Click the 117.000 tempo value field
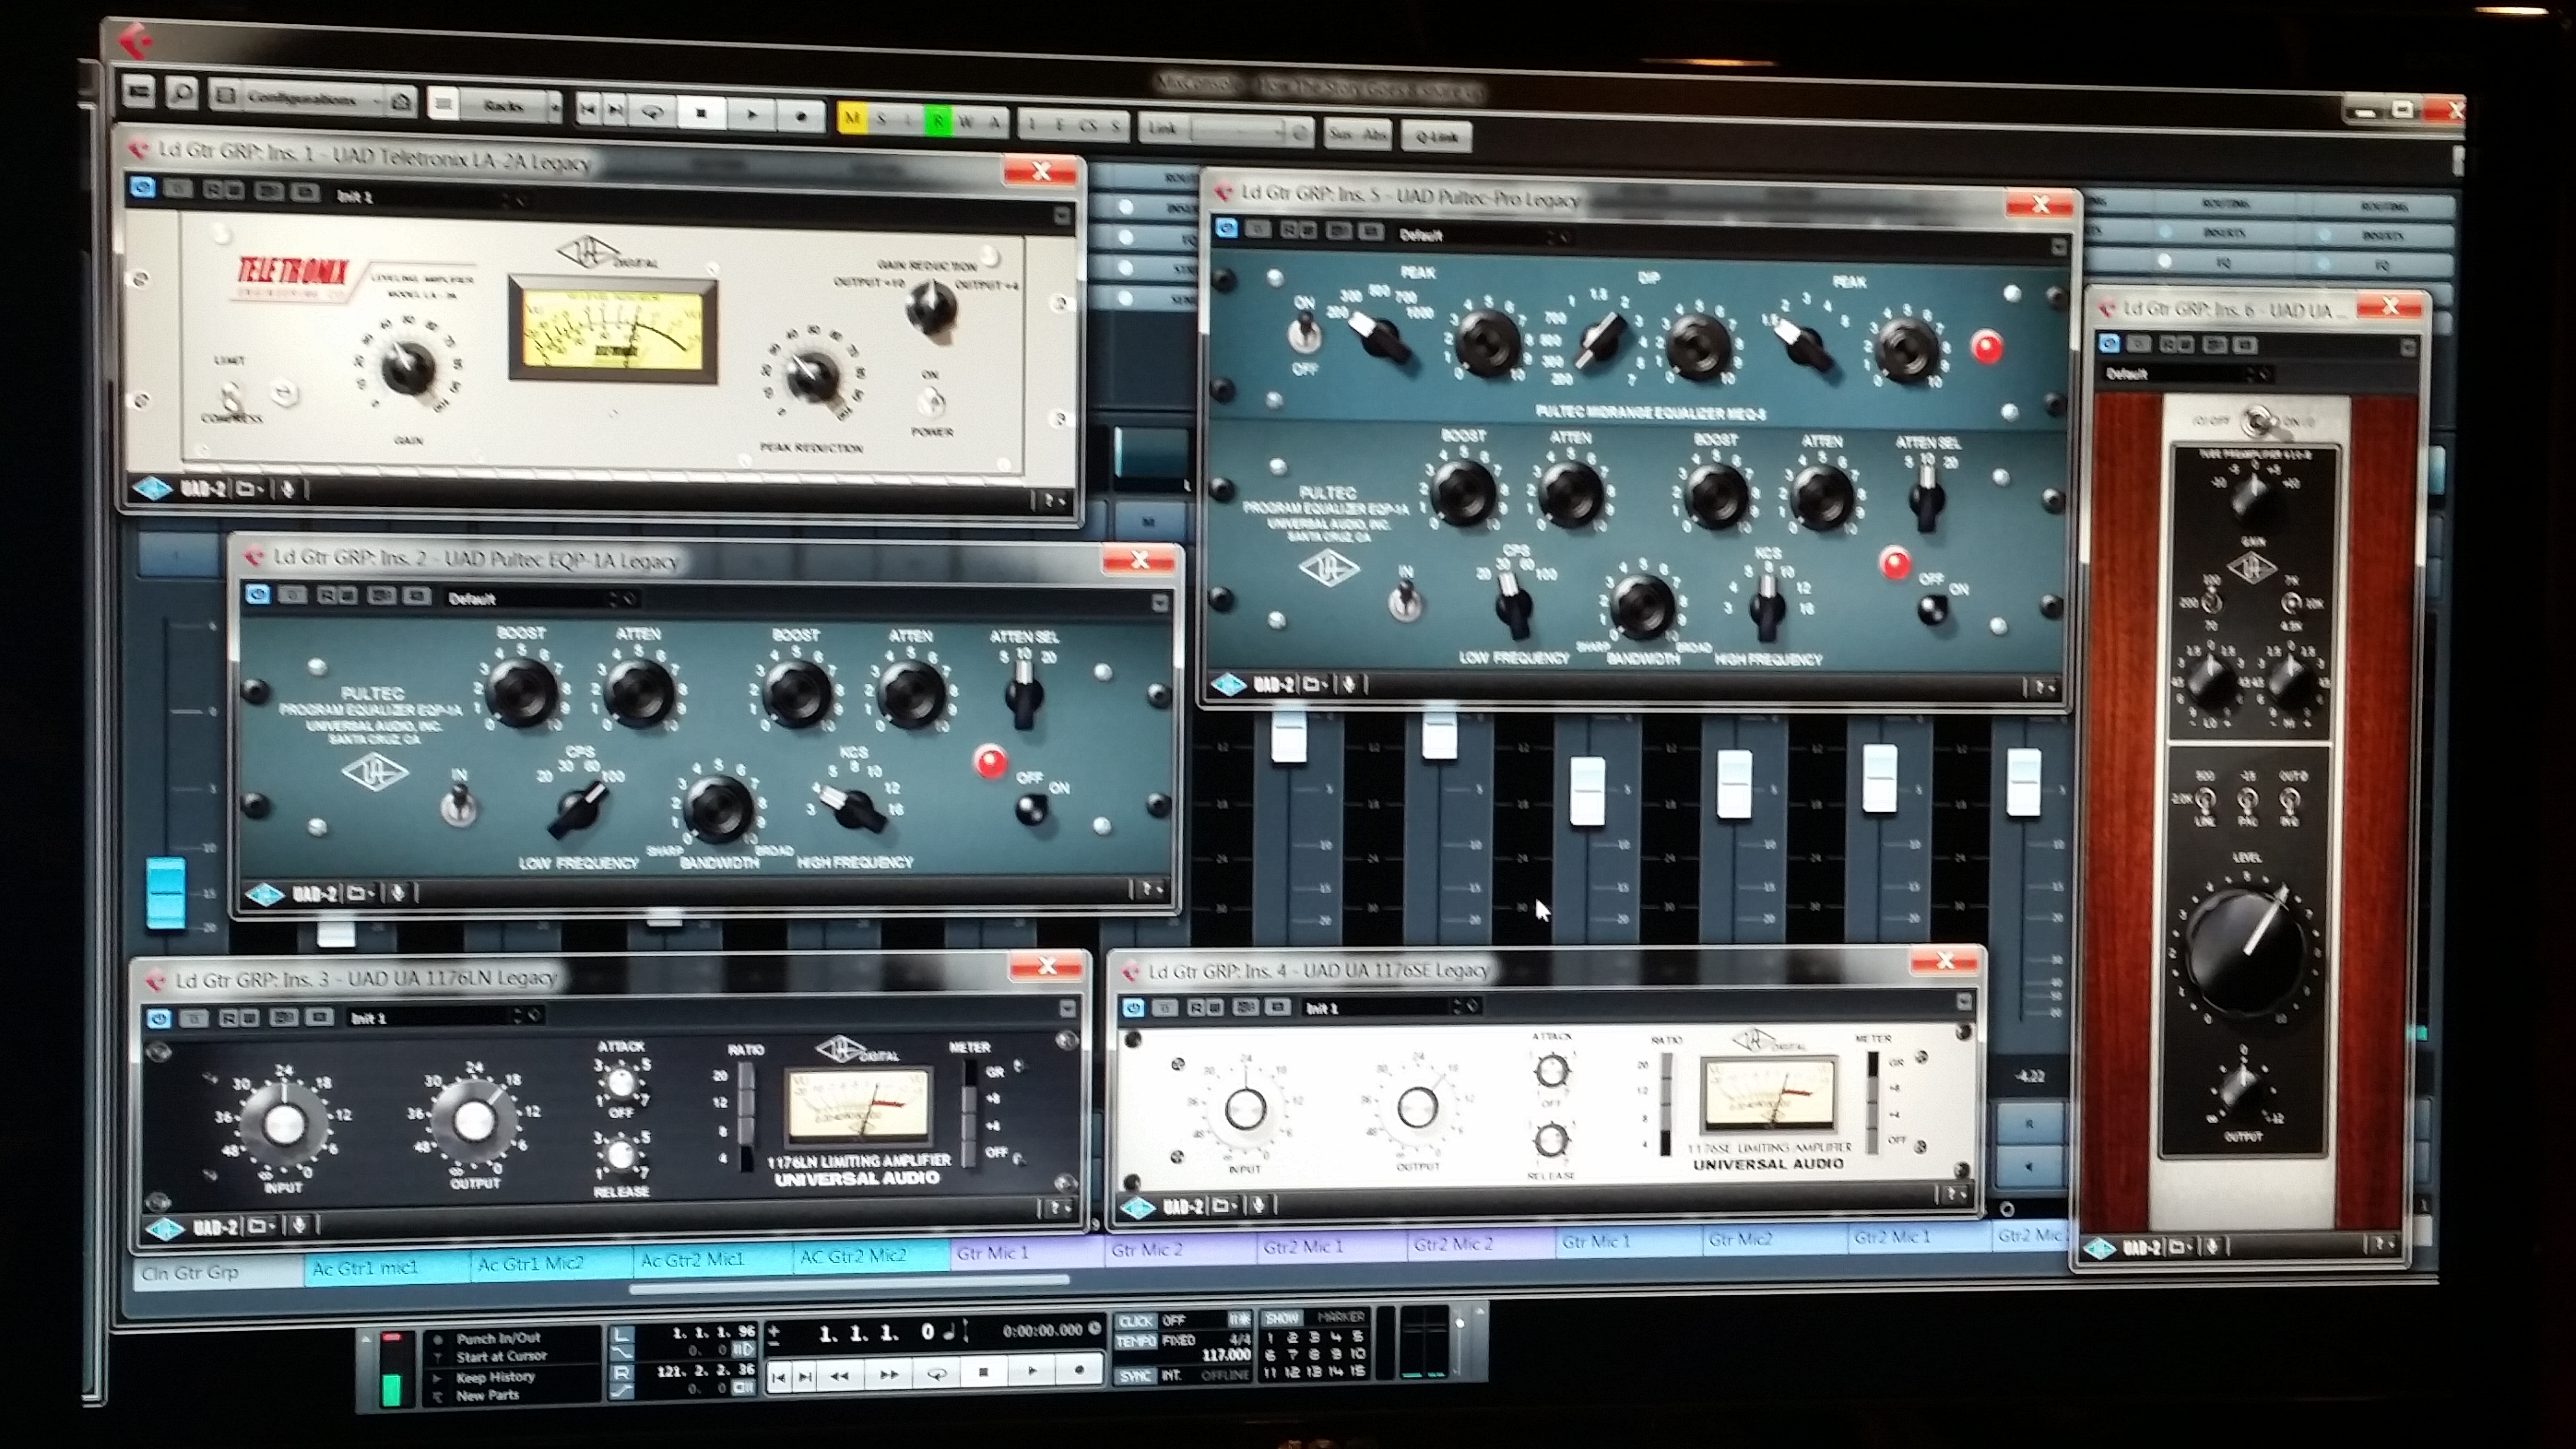Image resolution: width=2576 pixels, height=1449 pixels. (x=1226, y=1355)
